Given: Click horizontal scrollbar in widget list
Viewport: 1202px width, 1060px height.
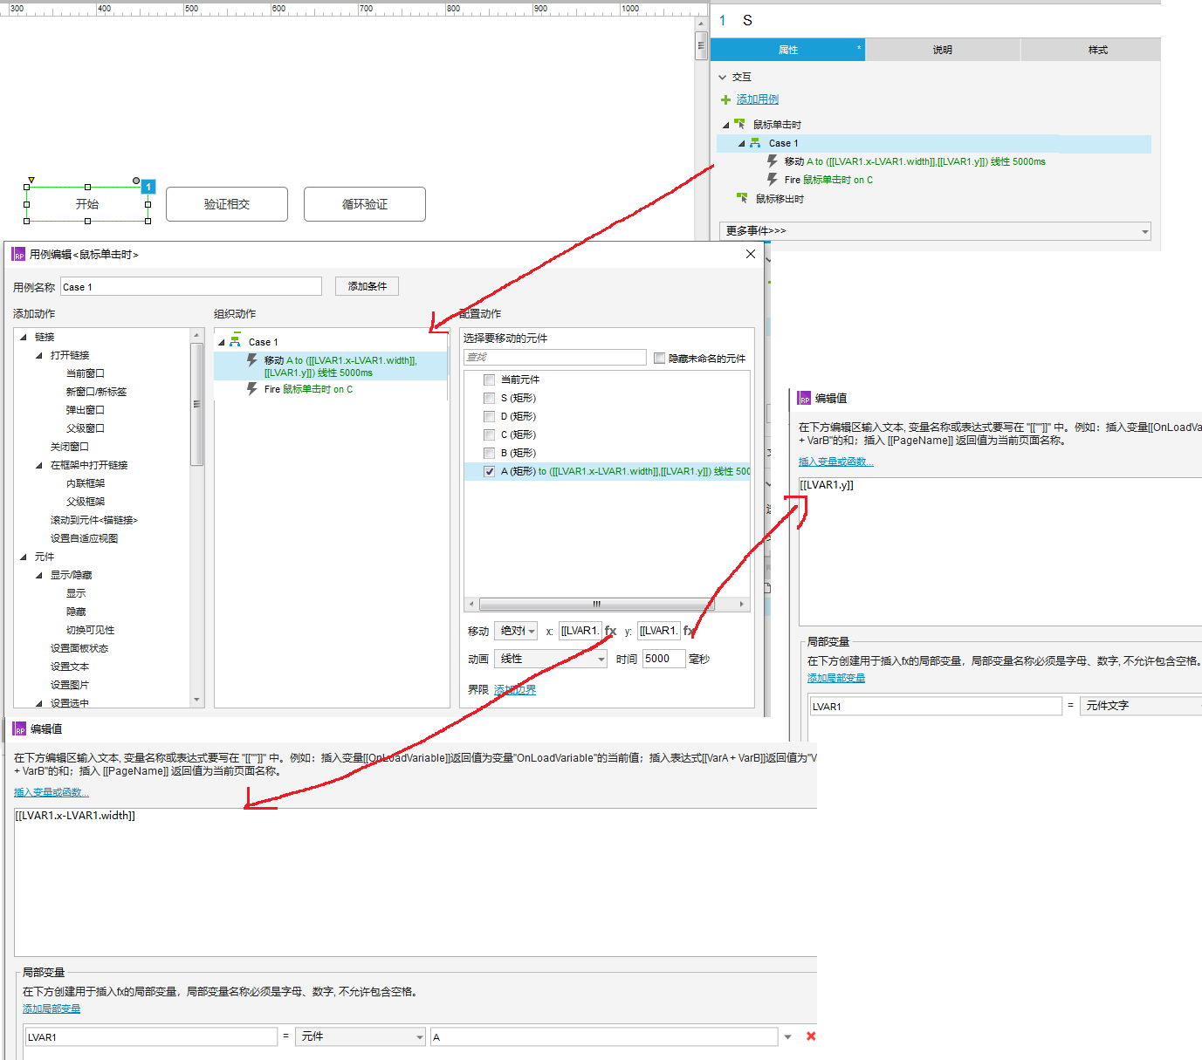Looking at the screenshot, I should point(597,604).
